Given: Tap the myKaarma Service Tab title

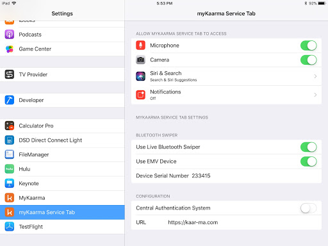Looking at the screenshot, I should (226, 13).
